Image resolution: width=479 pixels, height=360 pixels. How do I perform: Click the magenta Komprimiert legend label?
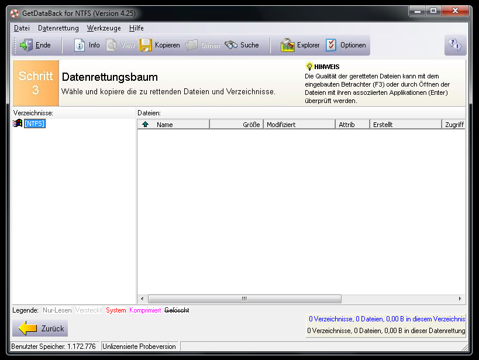tap(145, 310)
